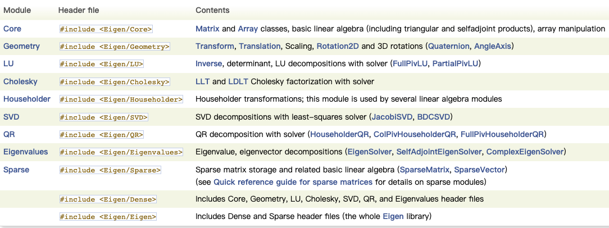
Task: Click the #include <Eigen/Dense> code snippet
Action: coord(108,199)
